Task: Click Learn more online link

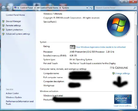Action: (x=123, y=106)
